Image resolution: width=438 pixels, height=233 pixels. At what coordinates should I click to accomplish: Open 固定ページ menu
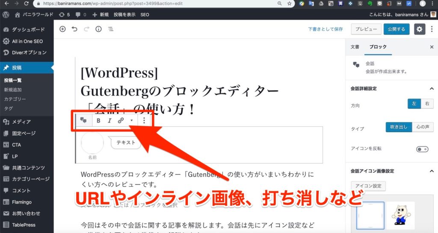click(x=27, y=133)
